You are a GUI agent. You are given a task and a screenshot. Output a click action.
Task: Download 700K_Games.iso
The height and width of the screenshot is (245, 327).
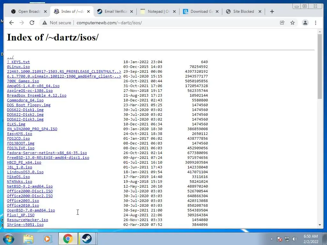point(23,81)
